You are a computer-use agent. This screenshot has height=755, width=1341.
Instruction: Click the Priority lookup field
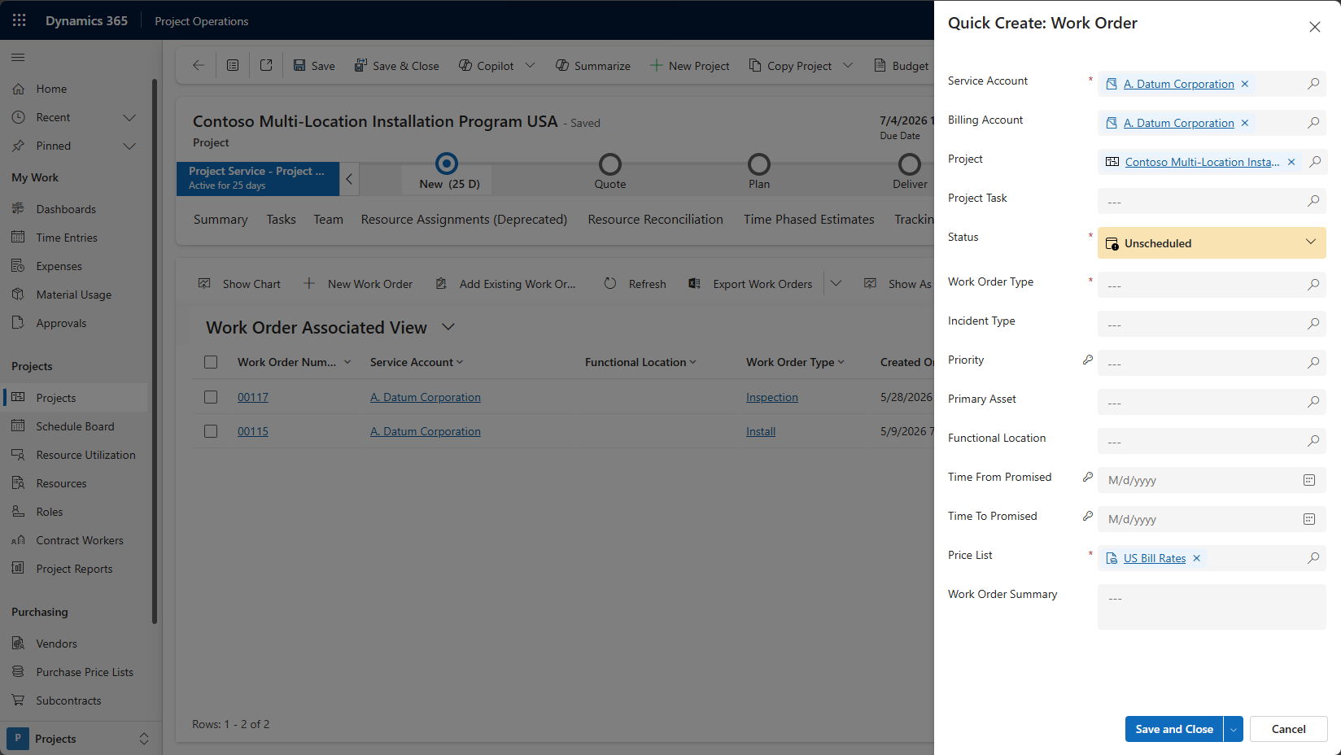pyautogui.click(x=1212, y=363)
